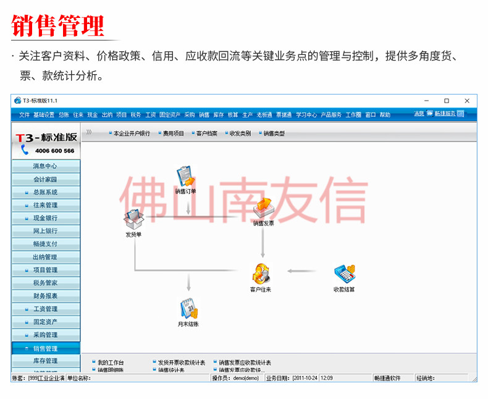
Task: Click the 畅捷服务 link
Action: 445,114
